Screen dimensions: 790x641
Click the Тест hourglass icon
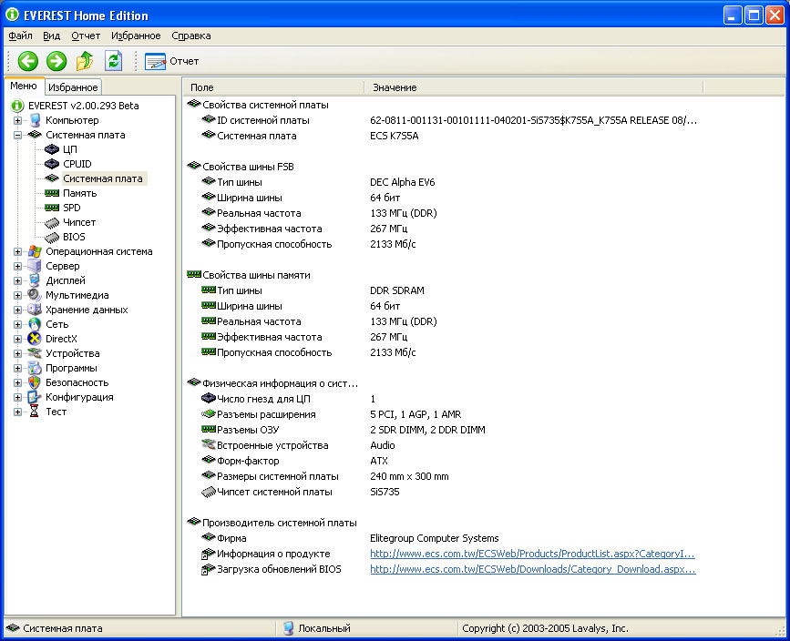tap(35, 412)
